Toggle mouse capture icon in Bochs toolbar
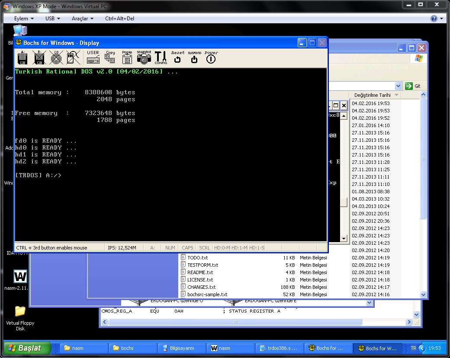Viewport: 450px width, 358px height. (x=73, y=58)
